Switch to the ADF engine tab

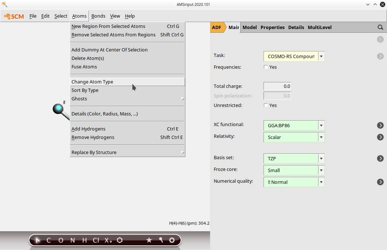217,27
